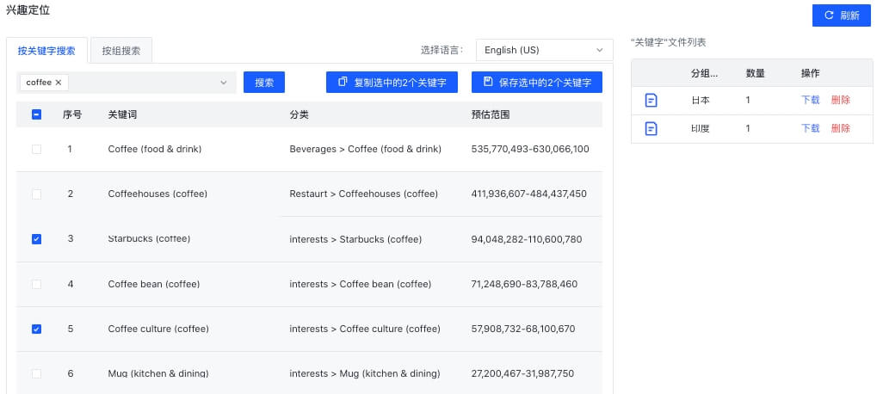
Task: Uncheck the Coffee culture (coffee) row checkbox
Action: pyautogui.click(x=37, y=329)
